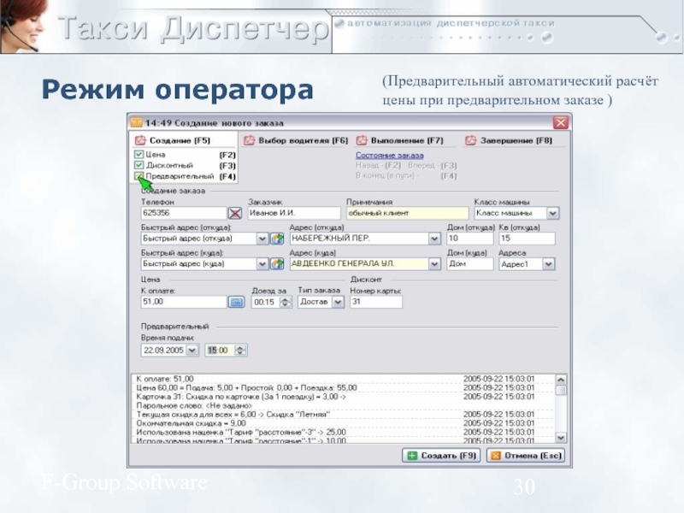The width and height of the screenshot is (684, 513).
Task: Open the Тип заказа dropdown
Action: tap(338, 303)
